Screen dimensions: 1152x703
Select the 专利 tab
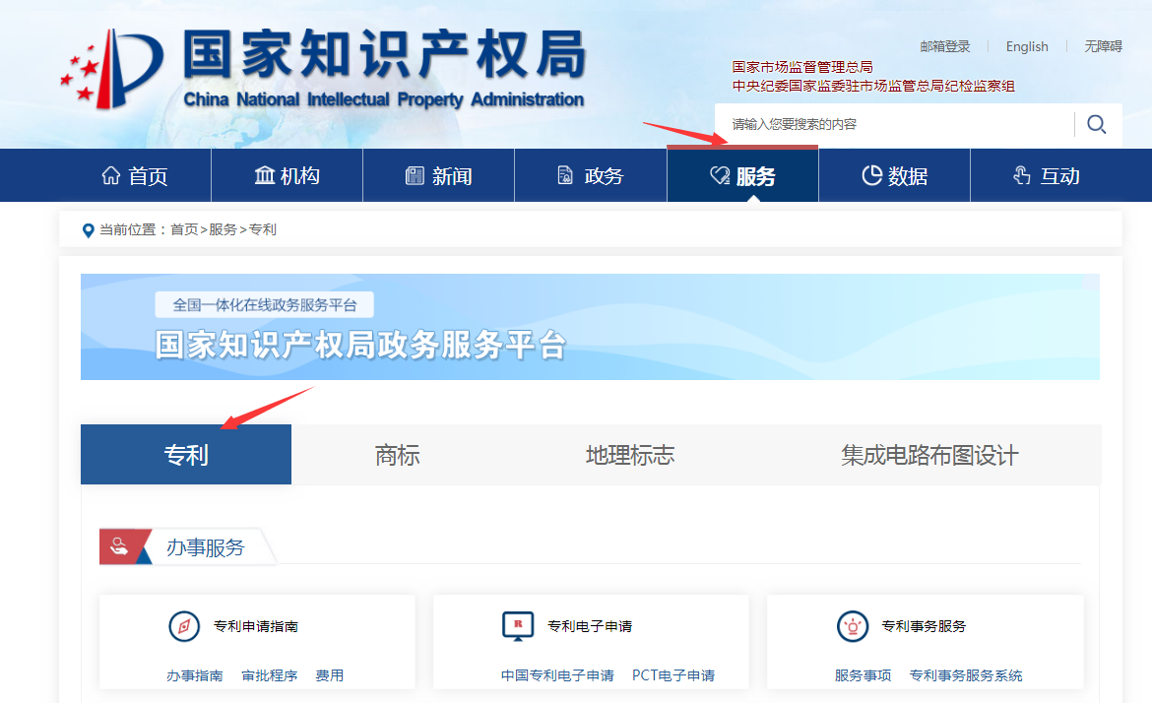[x=186, y=455]
